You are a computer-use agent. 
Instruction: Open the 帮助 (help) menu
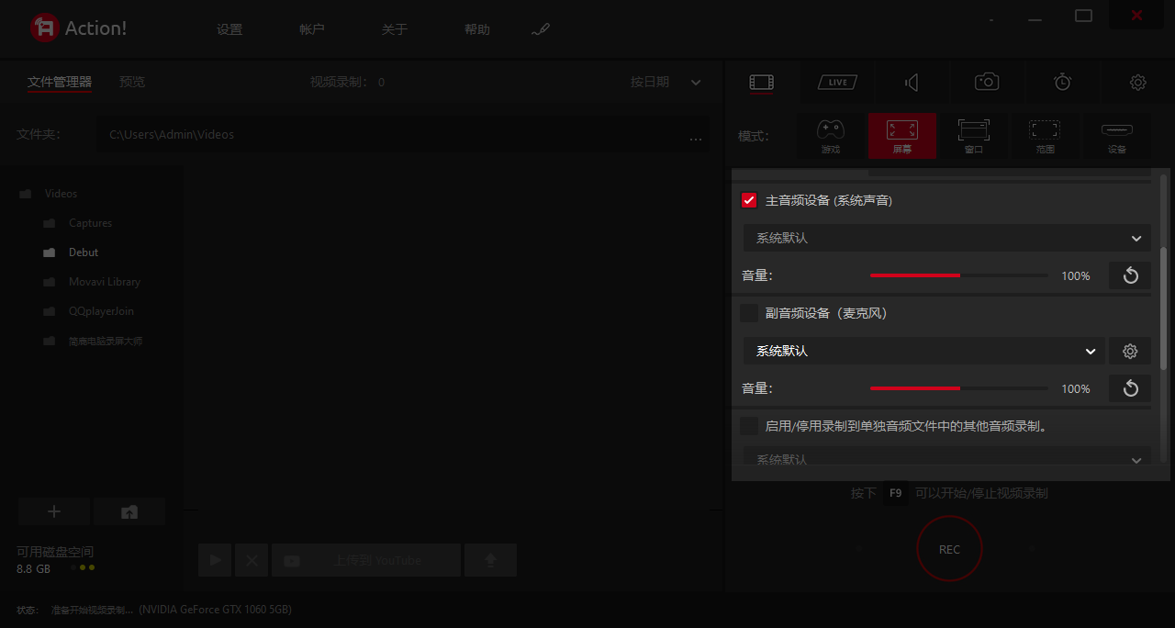pyautogui.click(x=477, y=28)
